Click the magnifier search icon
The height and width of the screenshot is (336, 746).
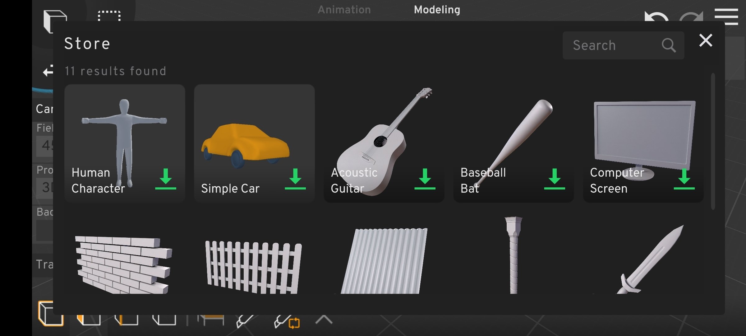[668, 45]
